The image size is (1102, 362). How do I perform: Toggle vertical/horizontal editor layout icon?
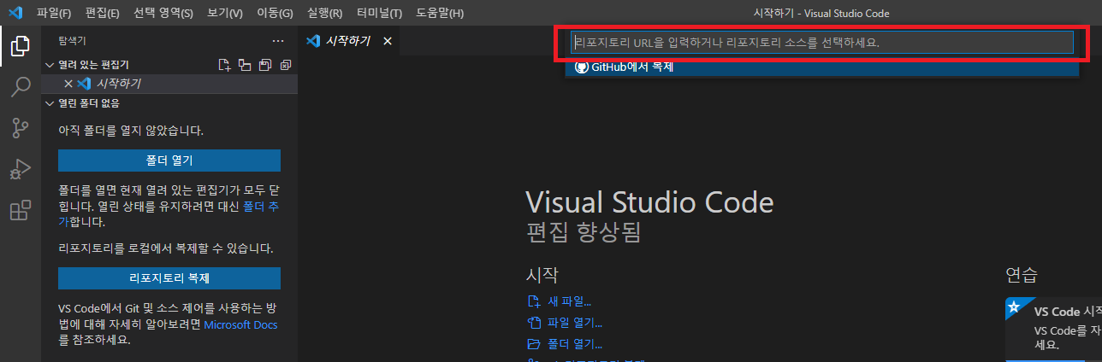(x=245, y=65)
